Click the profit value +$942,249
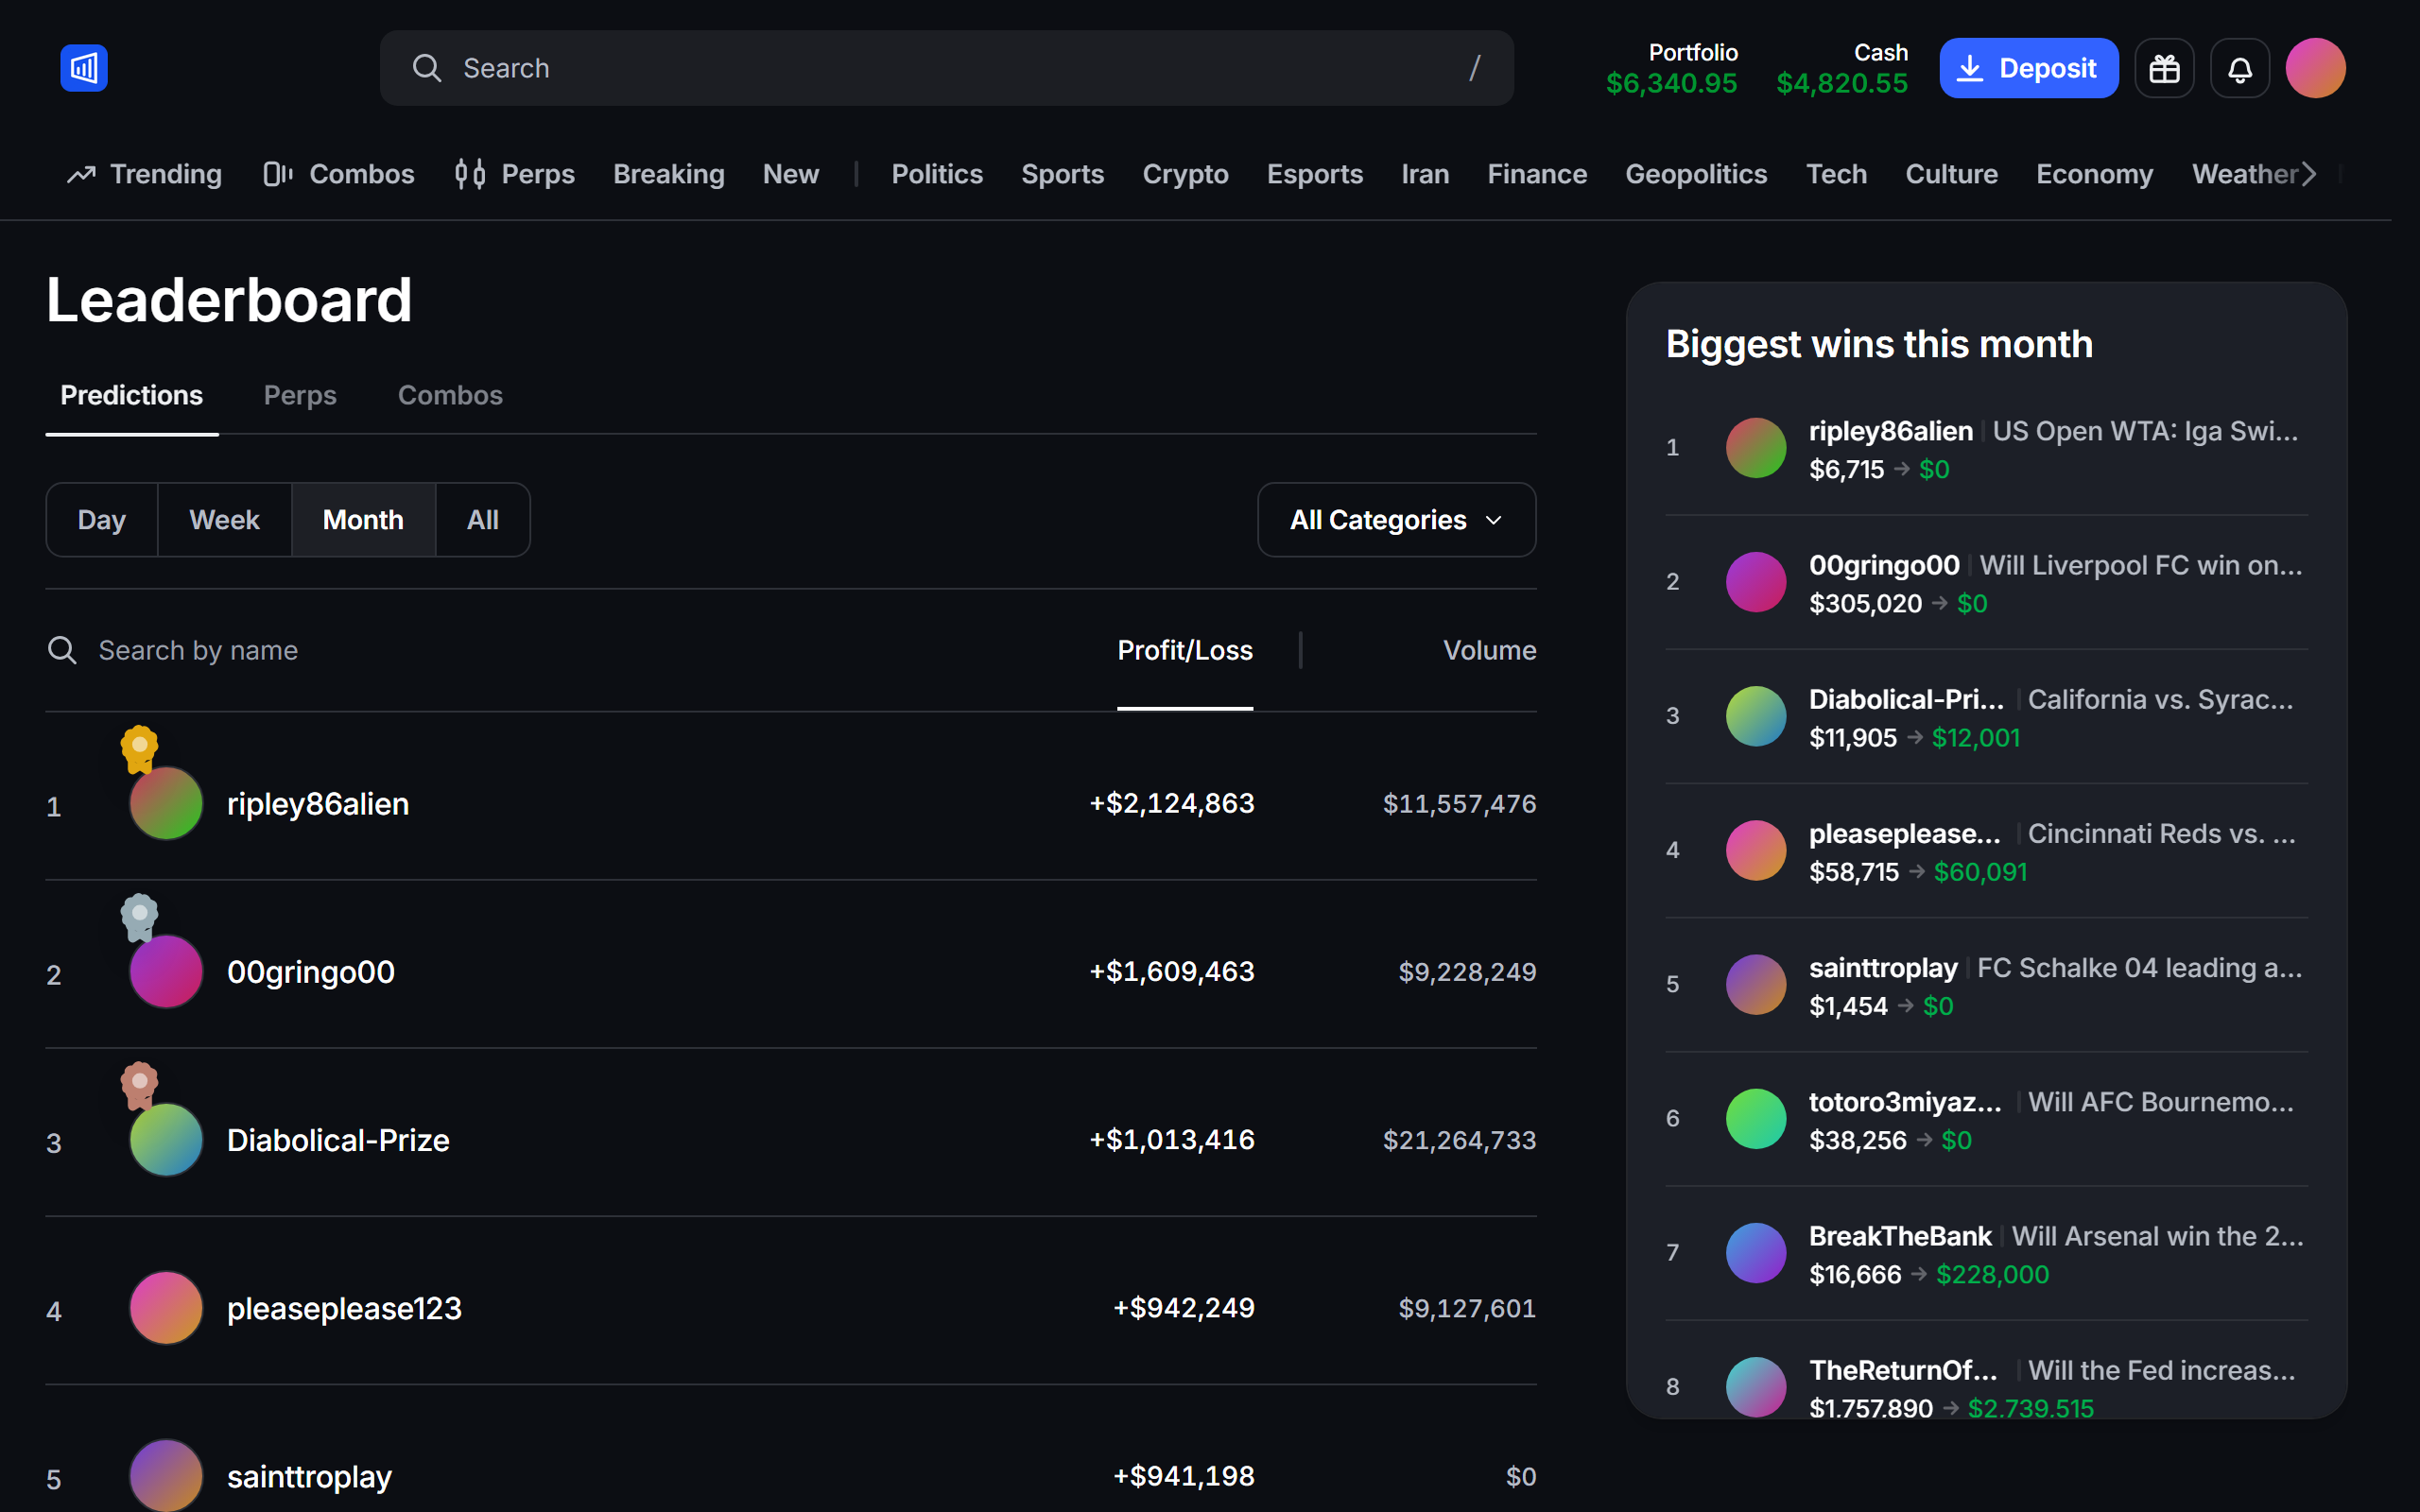This screenshot has width=2420, height=1512. click(x=1184, y=1308)
